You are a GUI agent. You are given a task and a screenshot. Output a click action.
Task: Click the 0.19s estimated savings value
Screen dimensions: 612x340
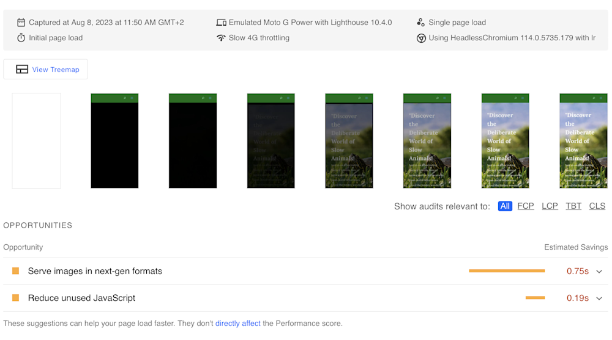click(x=578, y=298)
